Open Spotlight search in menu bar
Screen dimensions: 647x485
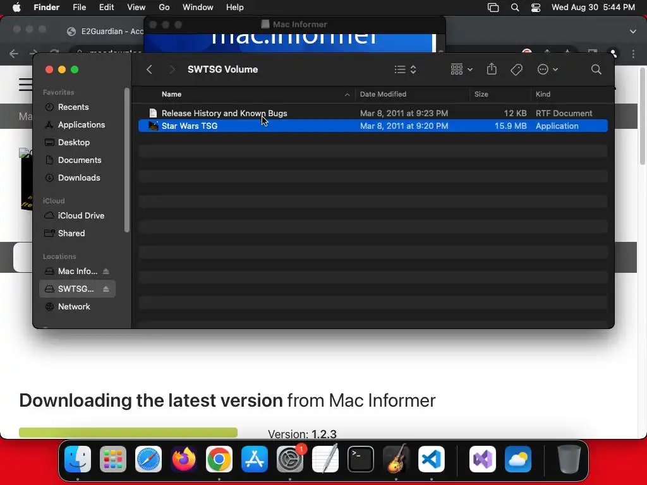tap(514, 8)
